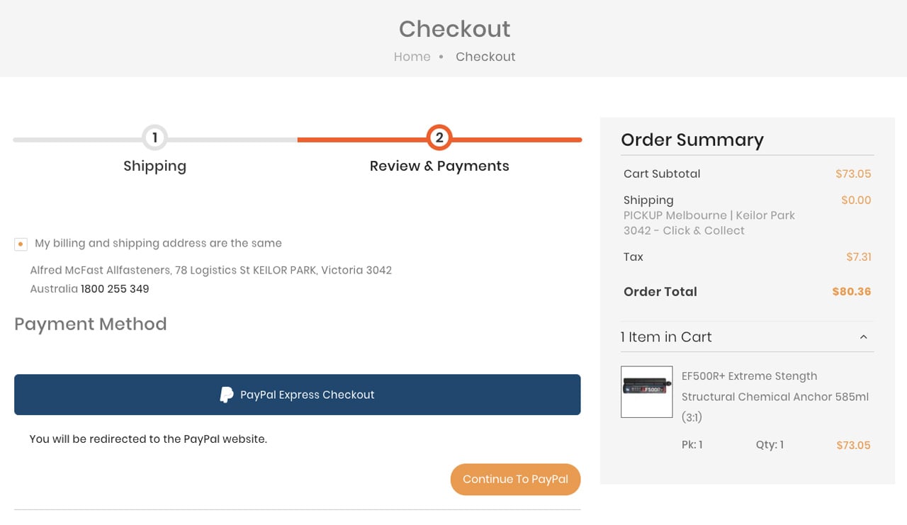Click the orange progress bar segment
Image resolution: width=907 pixels, height=525 pixels.
click(439, 140)
